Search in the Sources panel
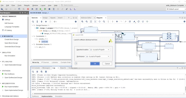 click(33, 22)
